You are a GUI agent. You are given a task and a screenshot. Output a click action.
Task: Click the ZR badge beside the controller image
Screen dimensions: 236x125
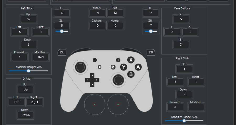(151, 52)
